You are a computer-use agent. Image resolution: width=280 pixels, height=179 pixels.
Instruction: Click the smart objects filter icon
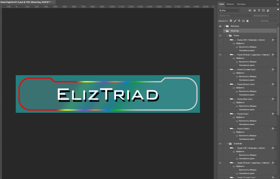coord(268,10)
